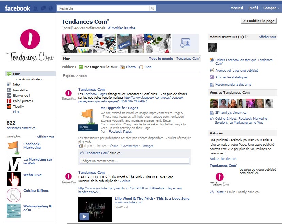Click the Exprimez-vous status field

click(131, 76)
